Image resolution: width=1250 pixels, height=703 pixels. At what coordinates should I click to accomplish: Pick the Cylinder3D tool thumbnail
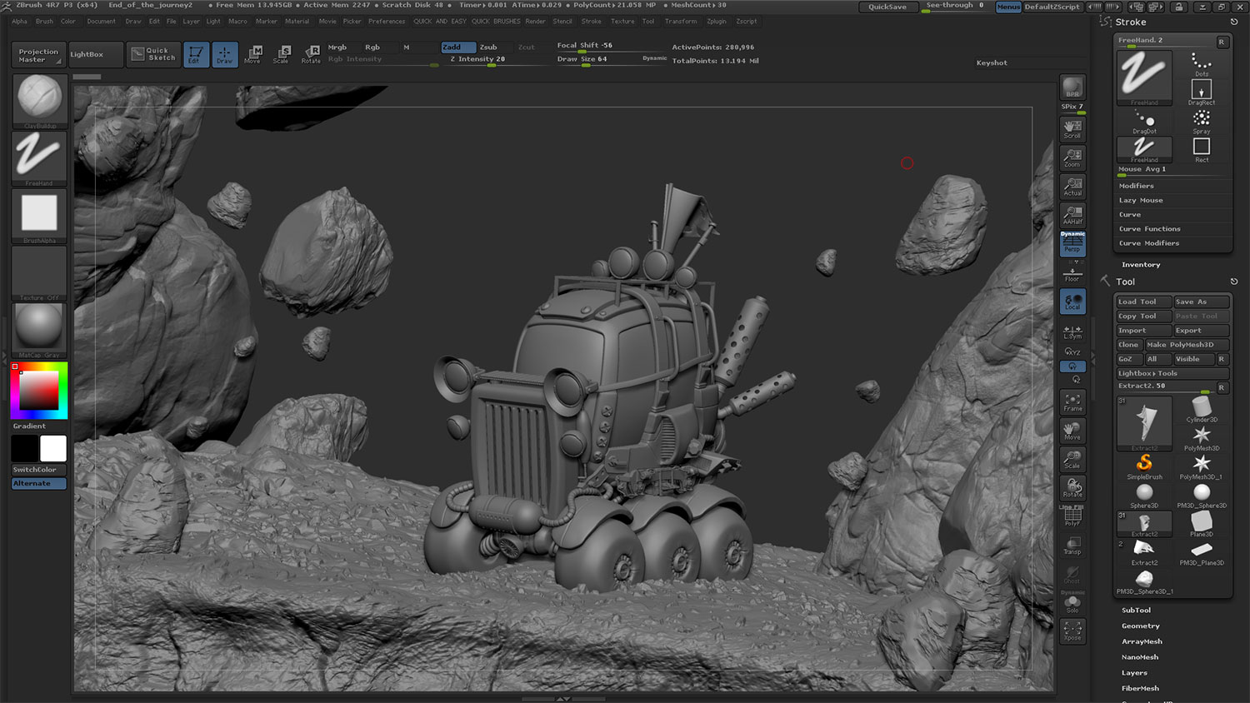tap(1201, 409)
